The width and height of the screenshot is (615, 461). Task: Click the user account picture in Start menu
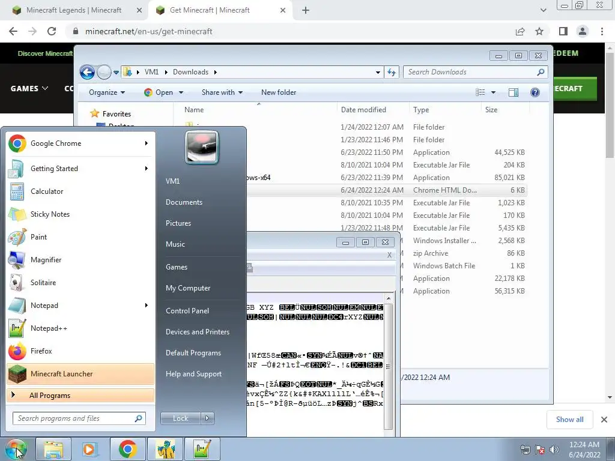pos(202,148)
